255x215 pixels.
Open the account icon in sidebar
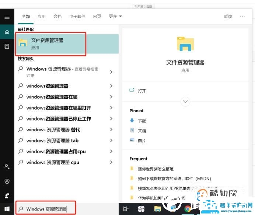(x=7, y=167)
